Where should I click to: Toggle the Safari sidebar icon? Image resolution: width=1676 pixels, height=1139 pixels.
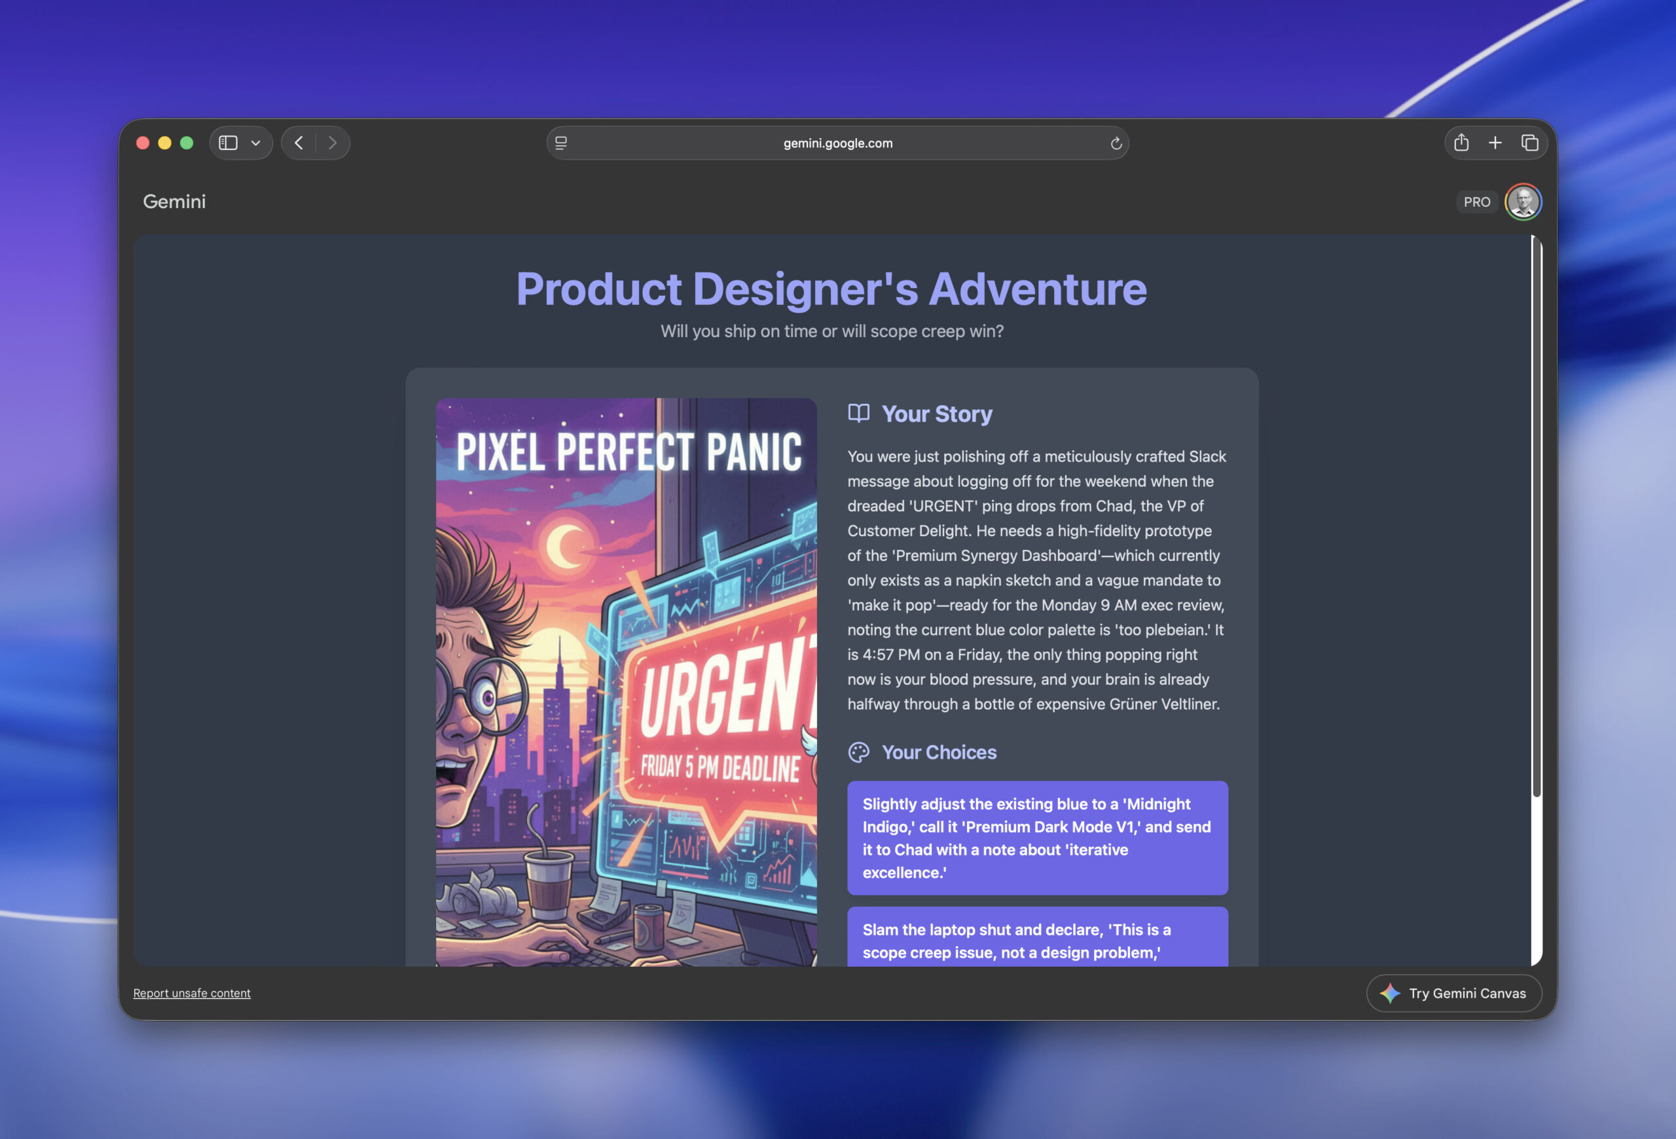tap(228, 143)
